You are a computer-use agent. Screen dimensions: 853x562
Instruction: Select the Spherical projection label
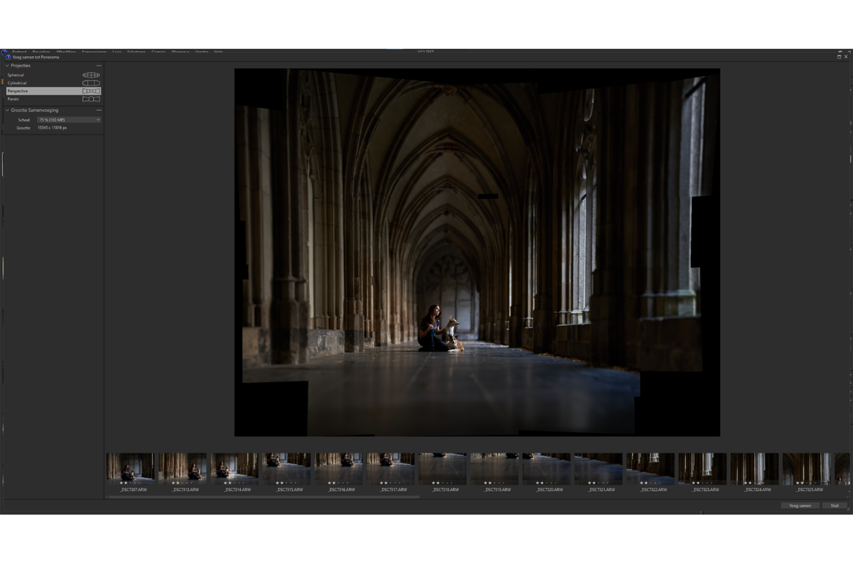click(x=16, y=75)
